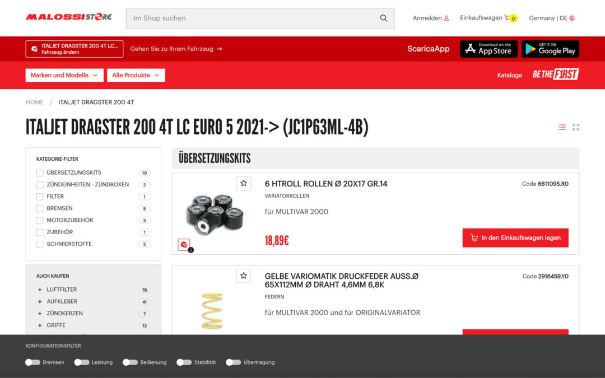The image size is (605, 378).
Task: Go to HOME breadcrumb
Action: (x=34, y=102)
